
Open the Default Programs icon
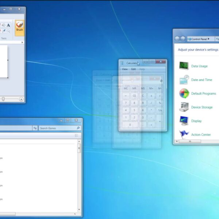pos(184,93)
